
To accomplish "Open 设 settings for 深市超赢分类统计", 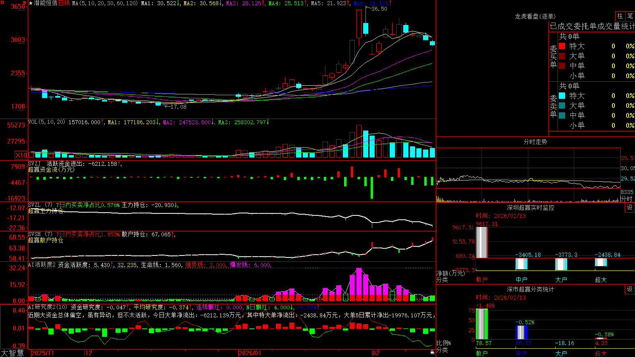I will pyautogui.click(x=630, y=289).
